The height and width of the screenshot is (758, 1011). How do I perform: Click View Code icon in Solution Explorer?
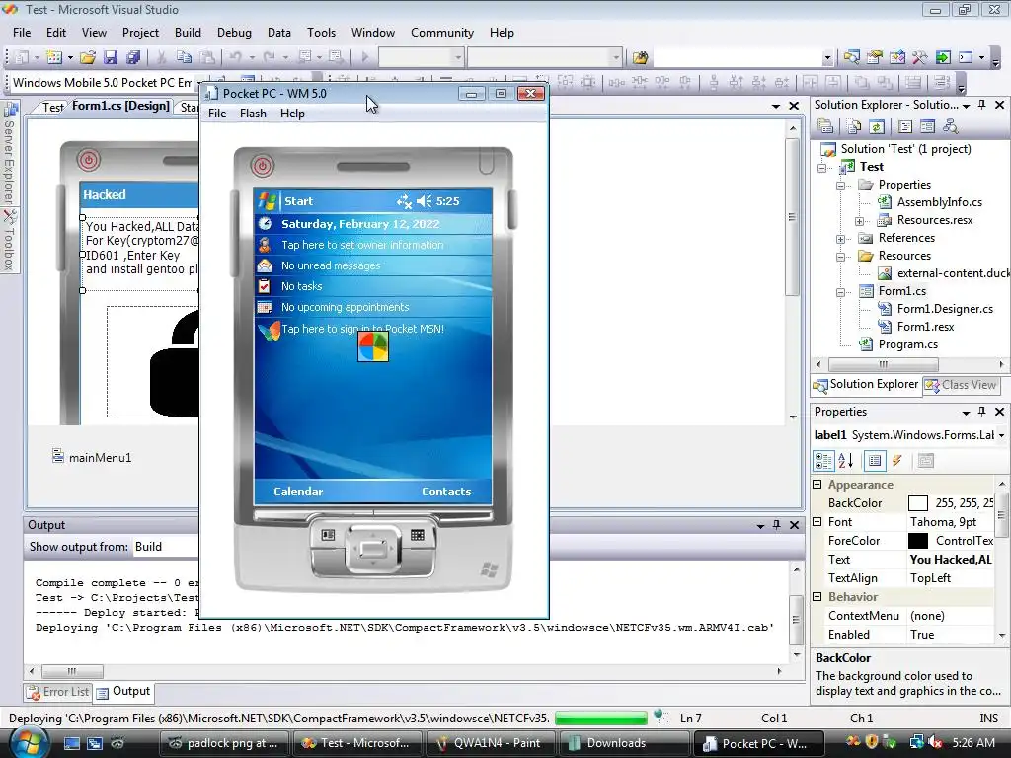[904, 127]
